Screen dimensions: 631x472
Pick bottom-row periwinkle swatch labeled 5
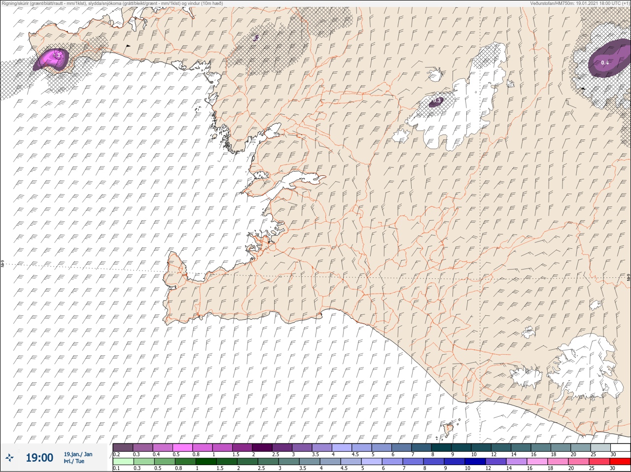(372, 462)
